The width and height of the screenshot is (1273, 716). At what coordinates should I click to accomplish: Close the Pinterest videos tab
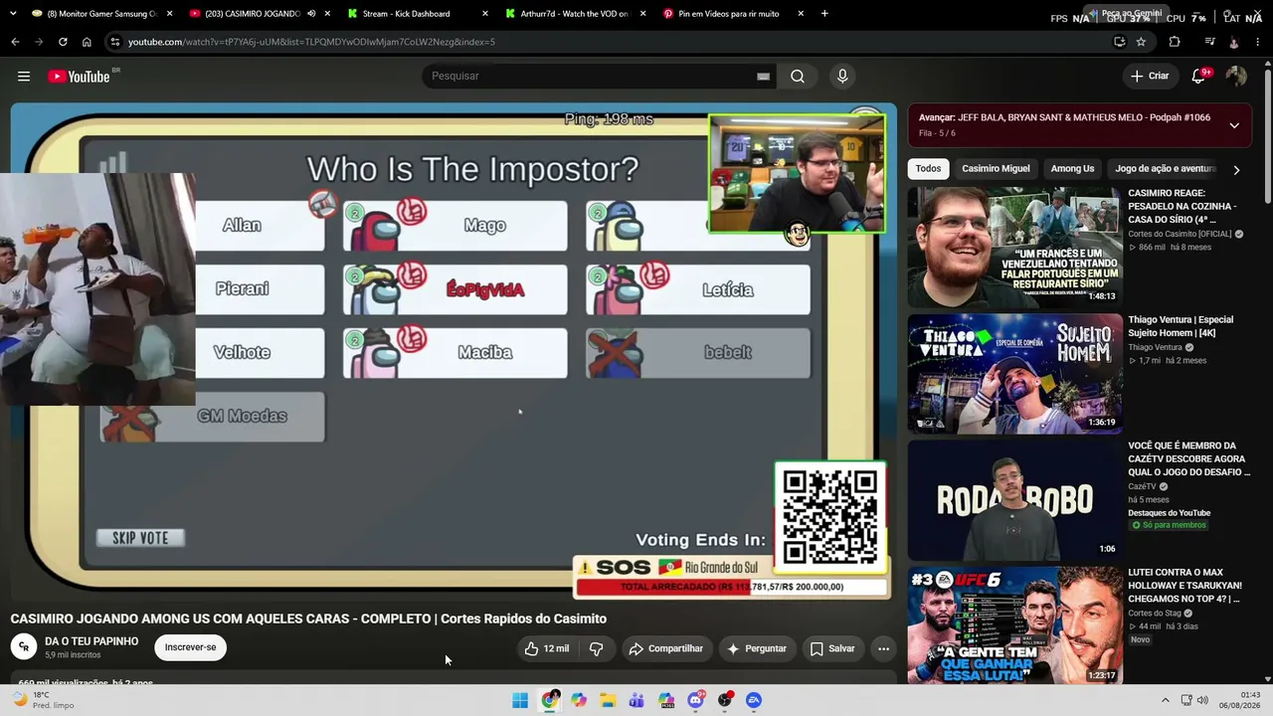tap(801, 14)
